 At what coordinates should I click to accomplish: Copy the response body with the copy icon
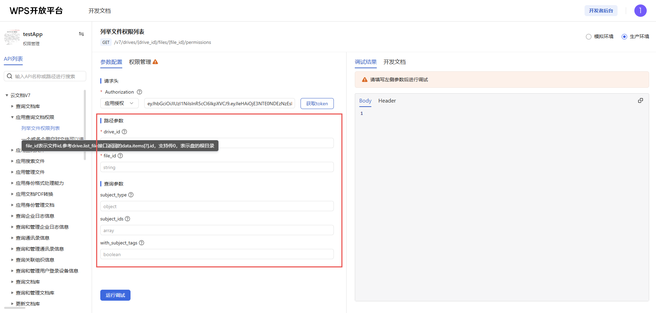point(640,100)
